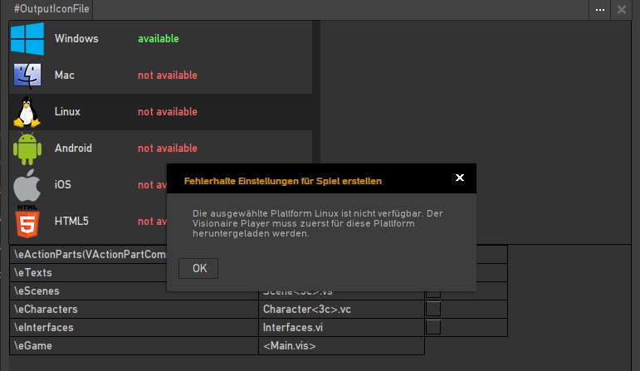Click the dialog title 'Fehlerhafte Einstellungen für Spiel erstellen'
Image resolution: width=640 pixels, height=371 pixels.
pyautogui.click(x=283, y=181)
